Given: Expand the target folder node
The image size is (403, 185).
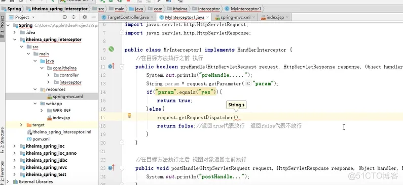Looking at the screenshot, I should coord(22,125).
